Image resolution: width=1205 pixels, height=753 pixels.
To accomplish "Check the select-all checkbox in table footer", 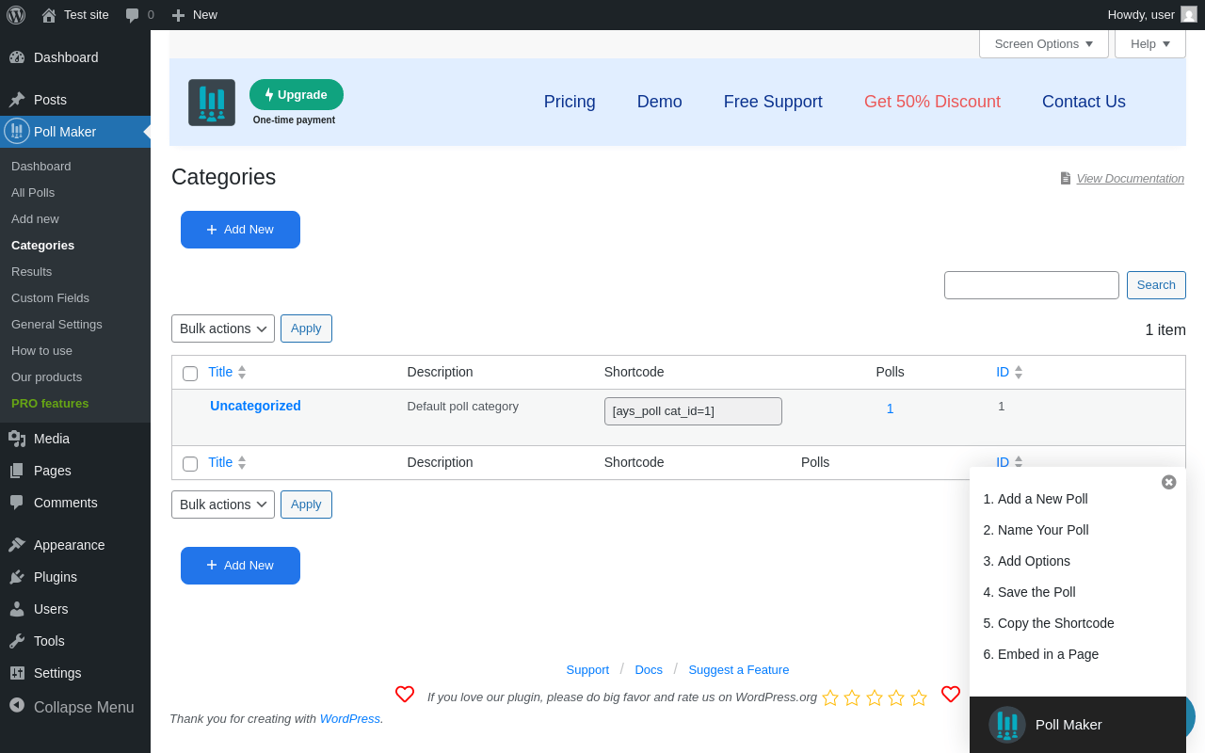I will tap(190, 464).
